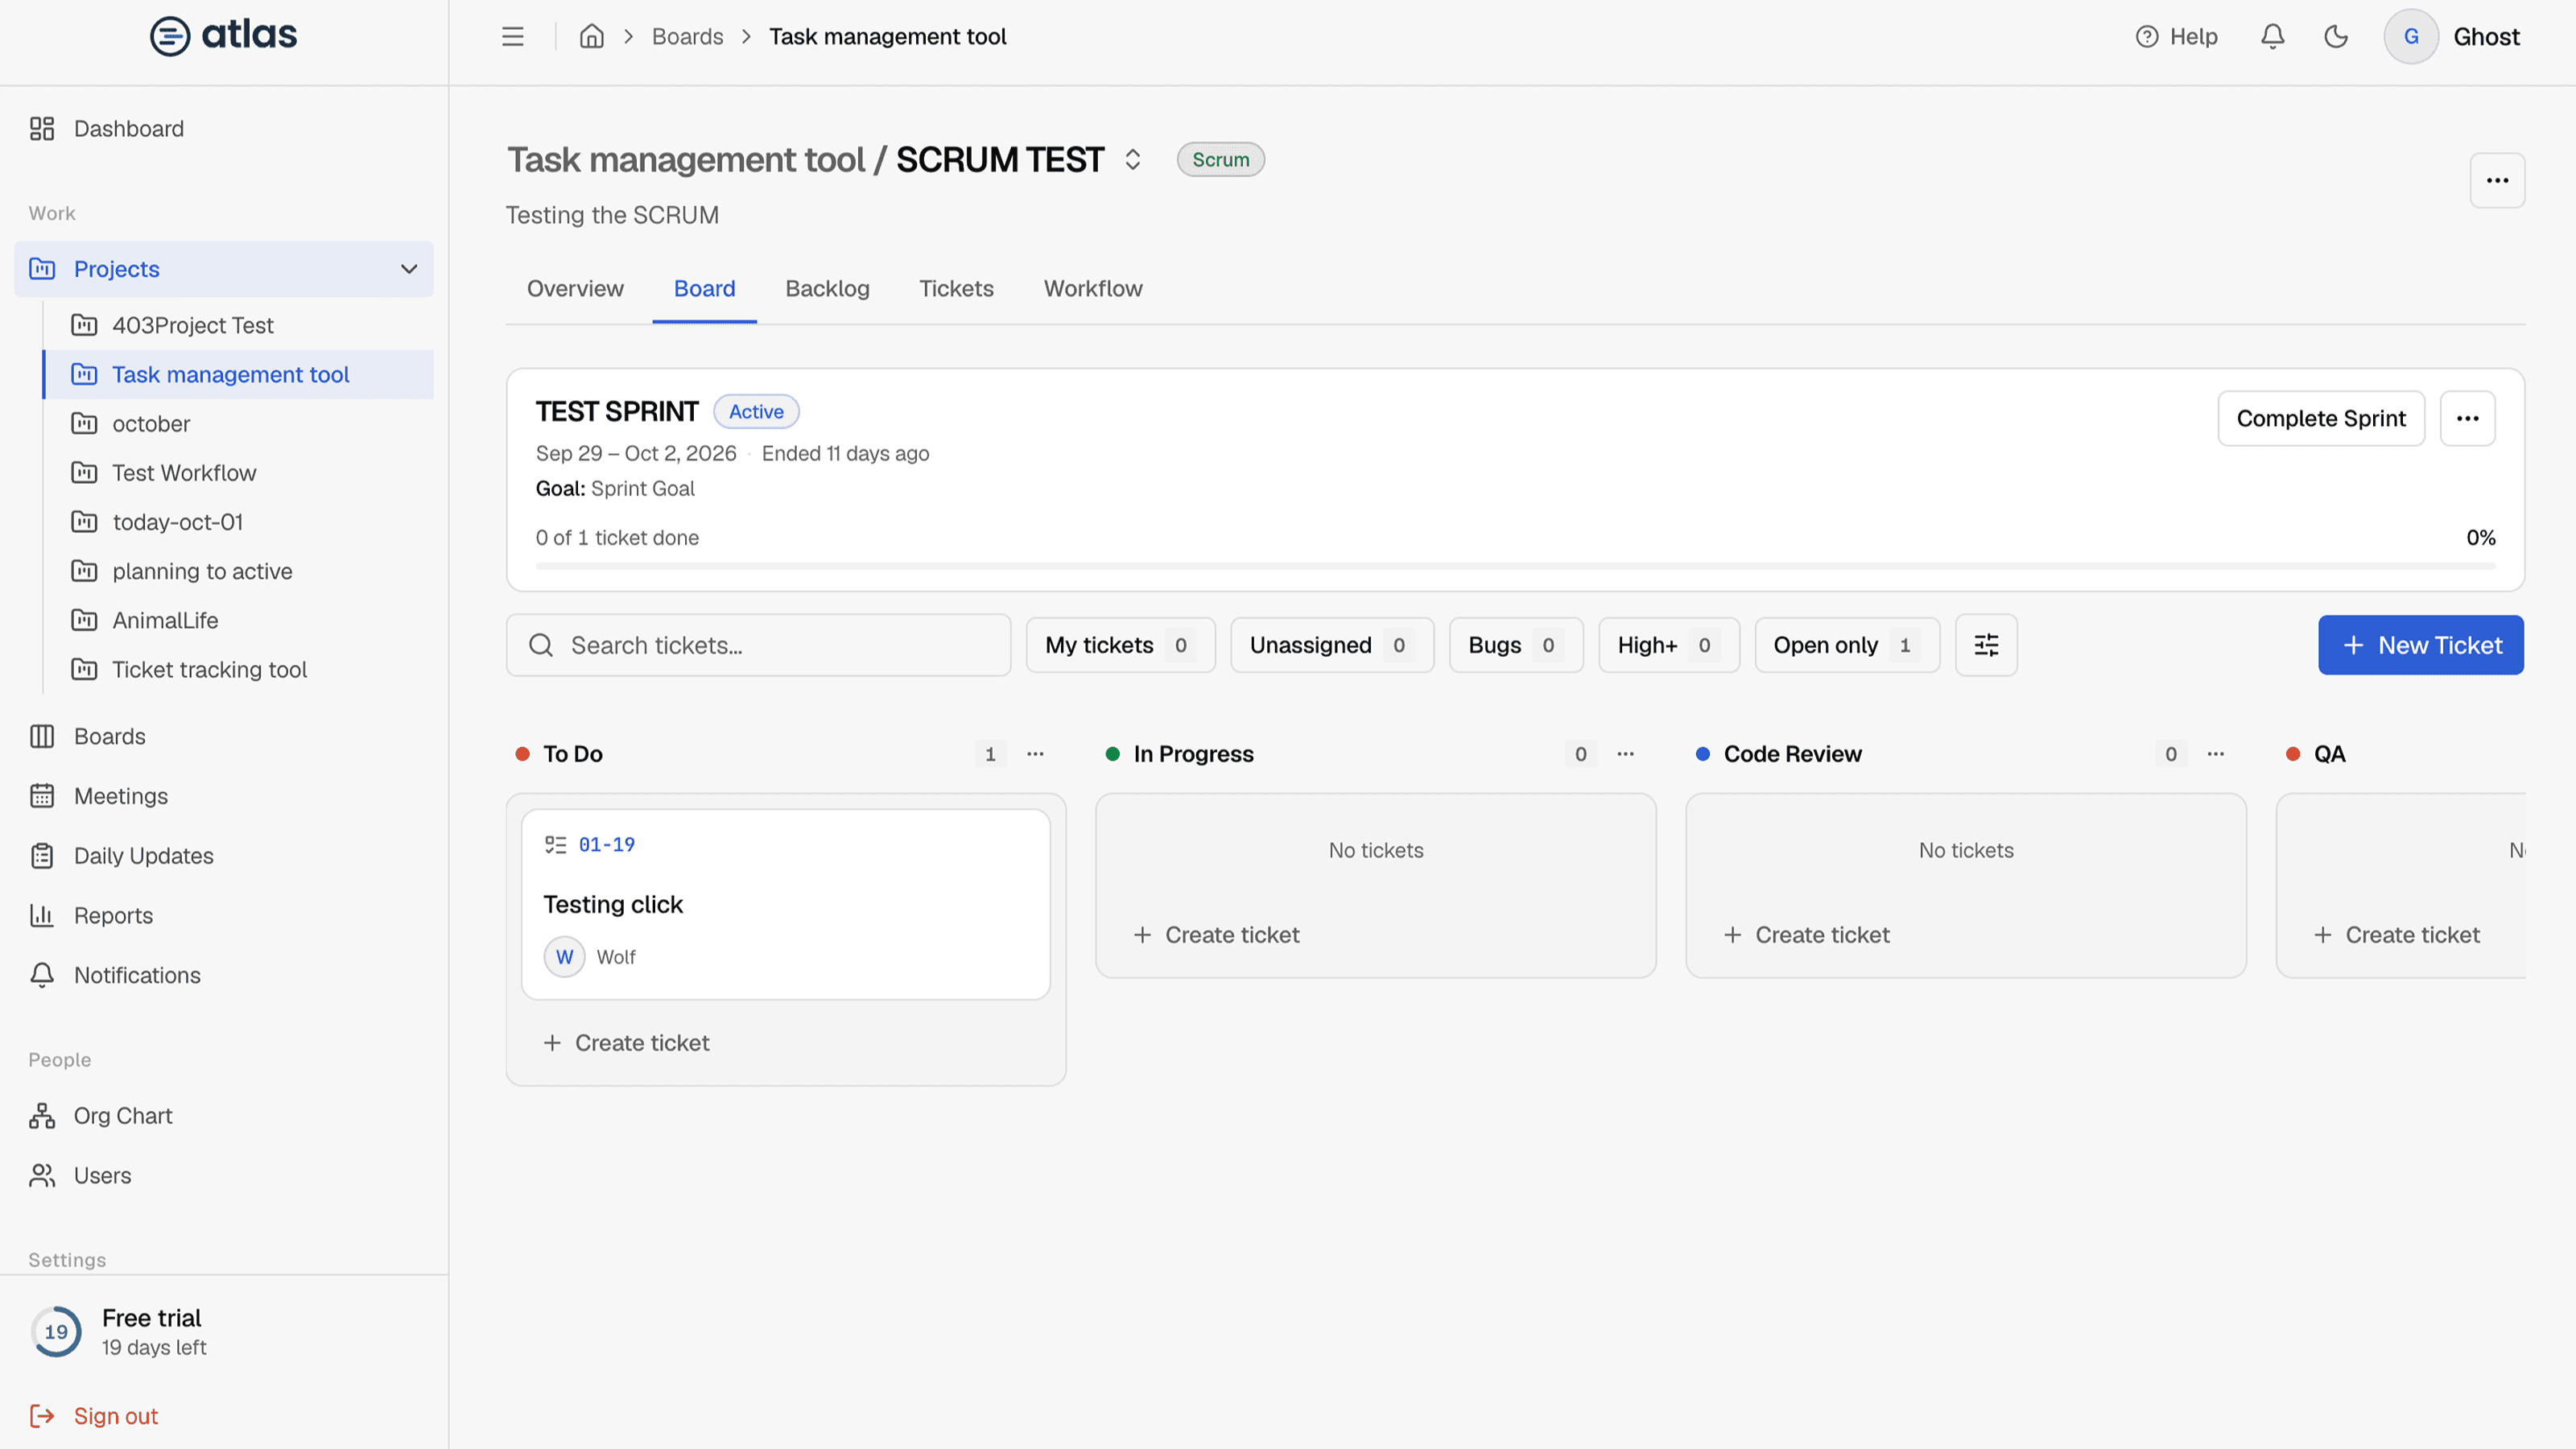
Task: Open In Progress column options menu
Action: [1625, 754]
